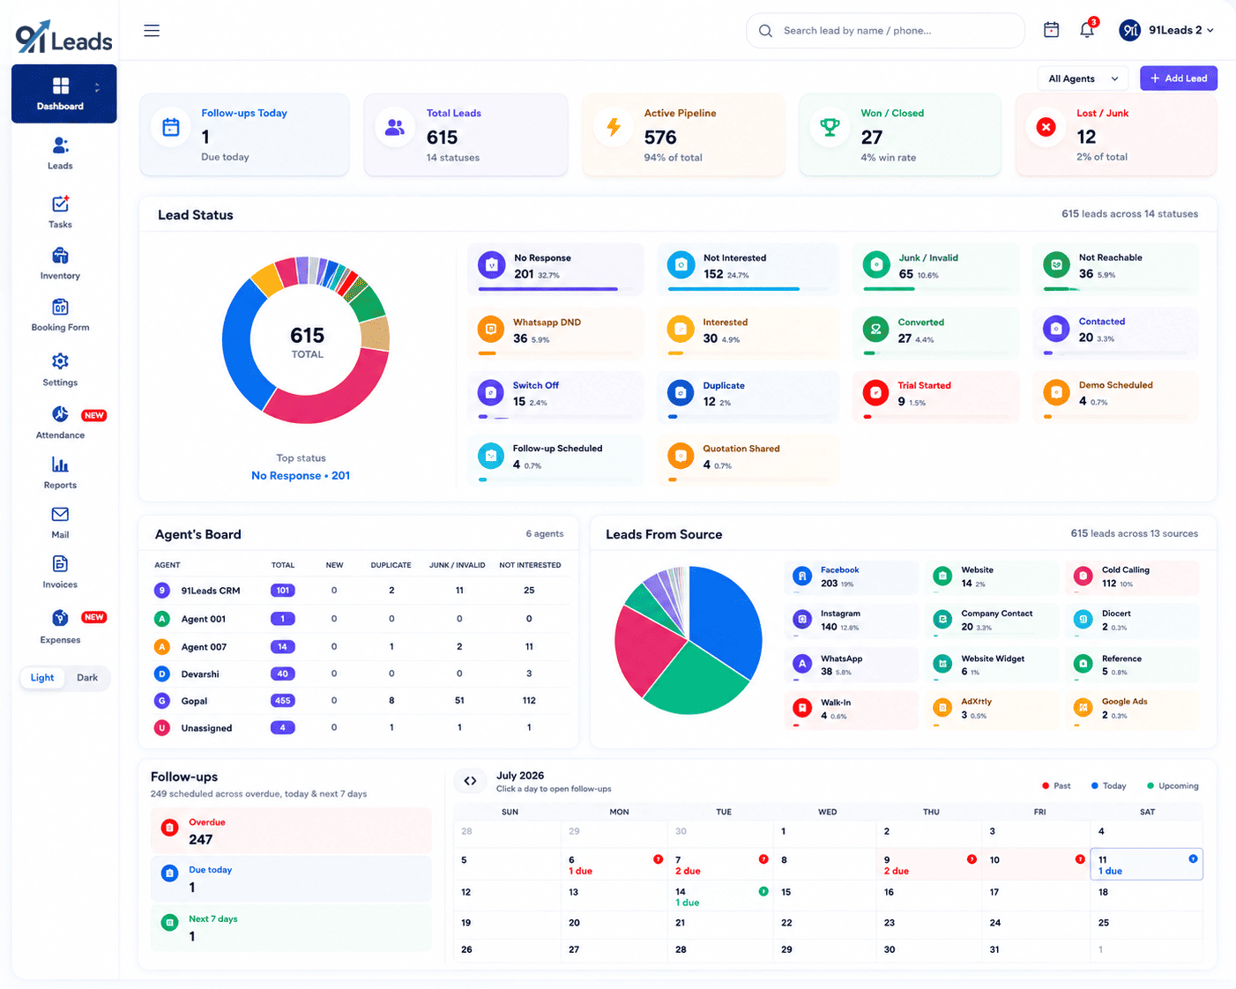Open the Not Interested status card

point(747,269)
